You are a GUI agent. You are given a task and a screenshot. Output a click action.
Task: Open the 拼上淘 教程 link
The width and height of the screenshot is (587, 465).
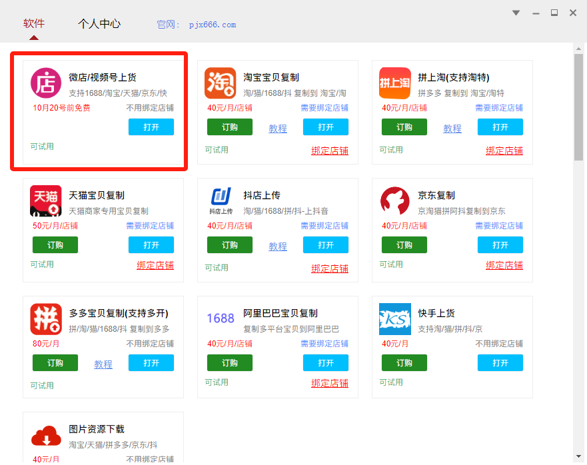452,129
